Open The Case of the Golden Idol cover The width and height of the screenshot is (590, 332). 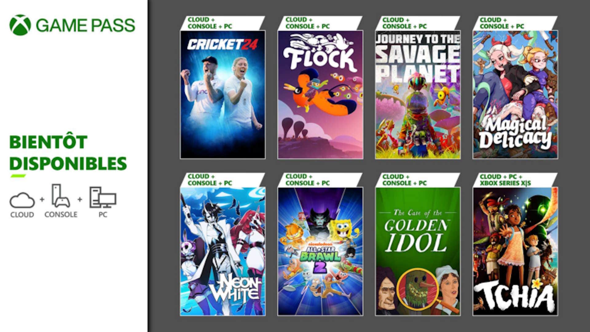click(418, 251)
